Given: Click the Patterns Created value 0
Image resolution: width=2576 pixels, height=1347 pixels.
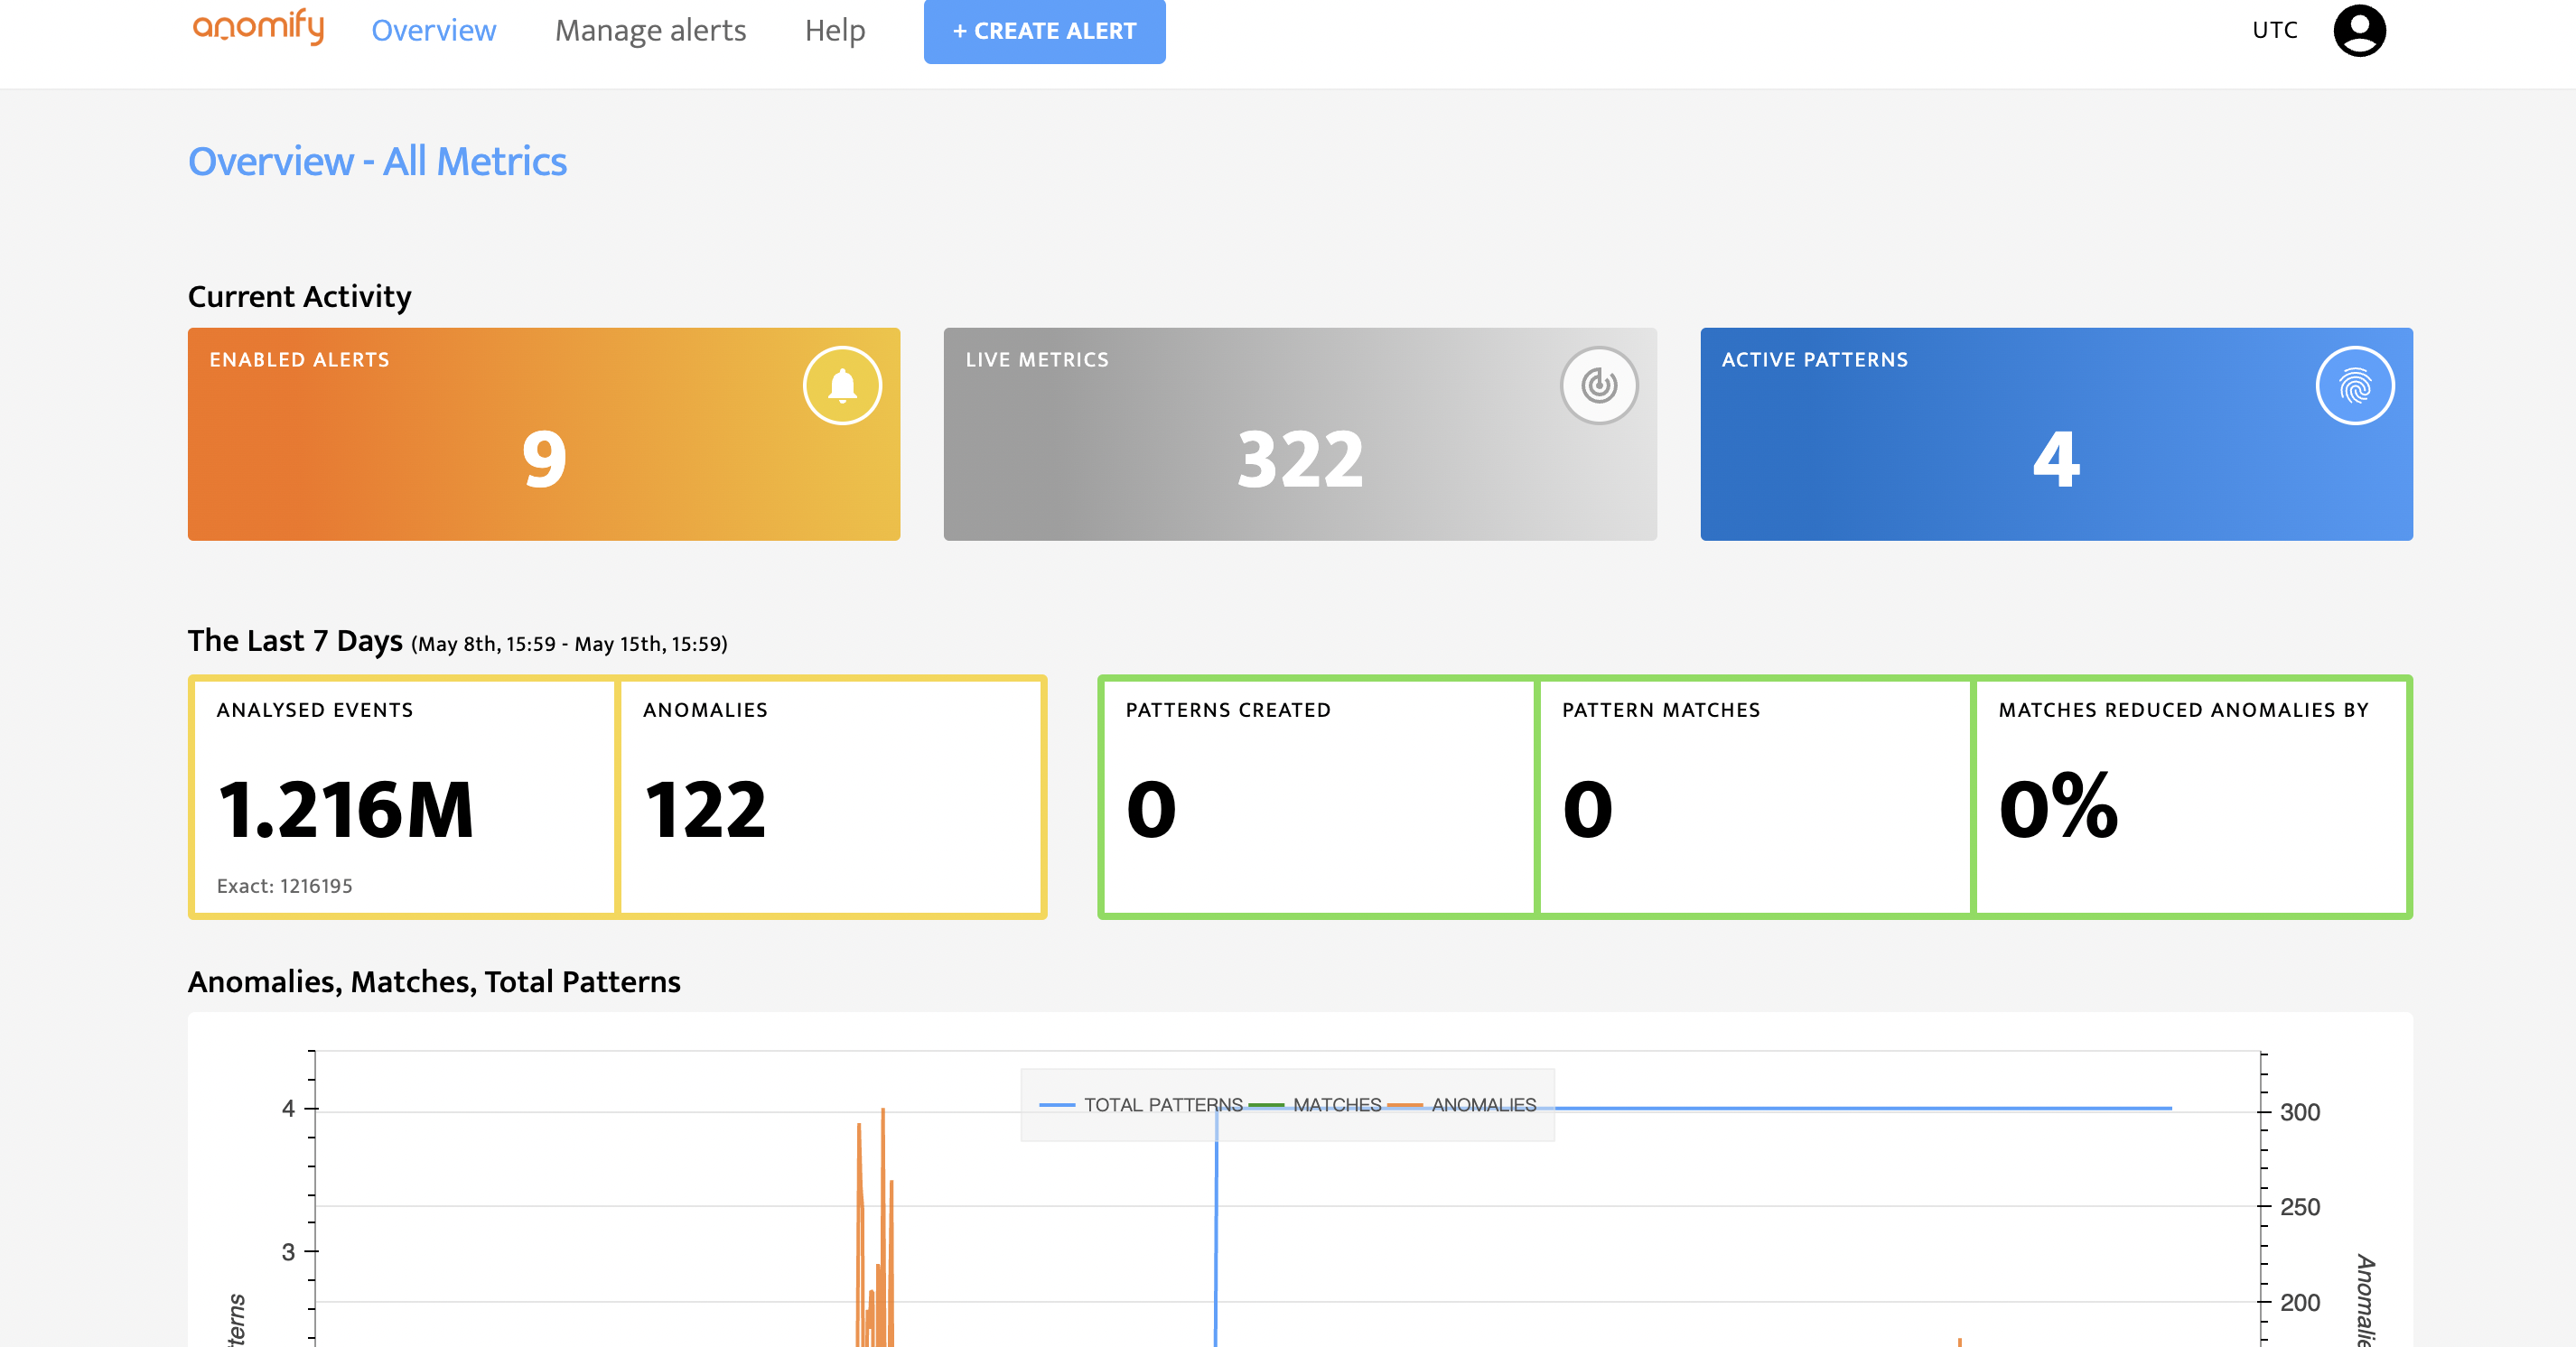Looking at the screenshot, I should click(x=1151, y=808).
